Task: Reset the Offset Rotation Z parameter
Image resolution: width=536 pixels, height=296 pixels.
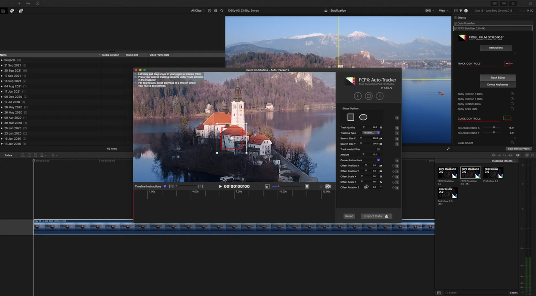Action: pos(397,188)
